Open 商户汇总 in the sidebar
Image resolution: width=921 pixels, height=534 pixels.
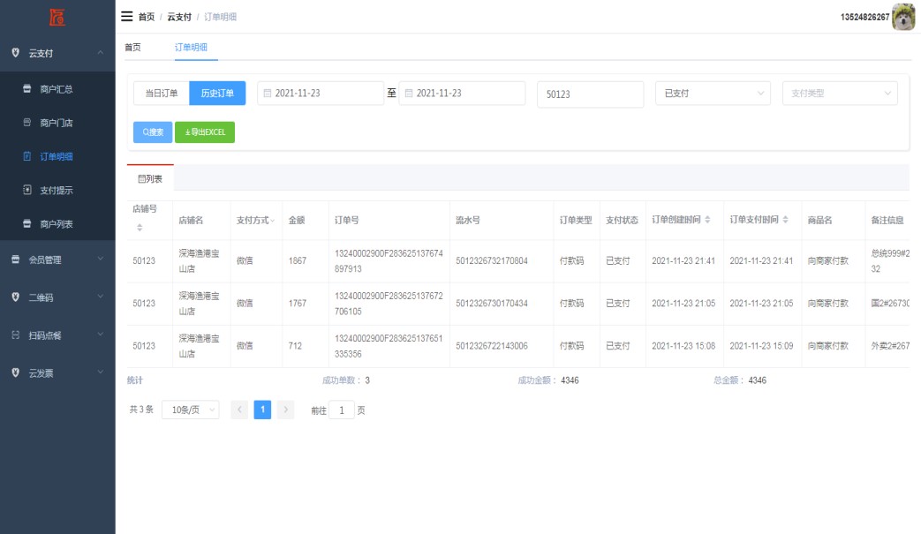(57, 89)
